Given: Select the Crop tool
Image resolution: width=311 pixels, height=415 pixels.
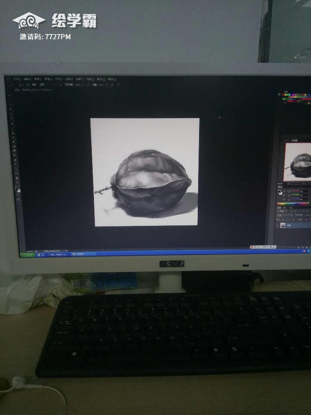Looking at the screenshot, I should tap(11, 114).
